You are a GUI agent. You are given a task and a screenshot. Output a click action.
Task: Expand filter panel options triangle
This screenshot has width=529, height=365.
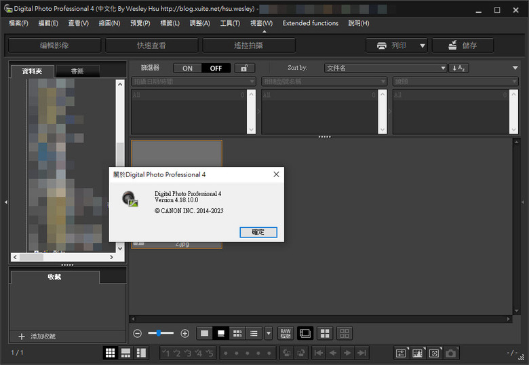click(515, 68)
